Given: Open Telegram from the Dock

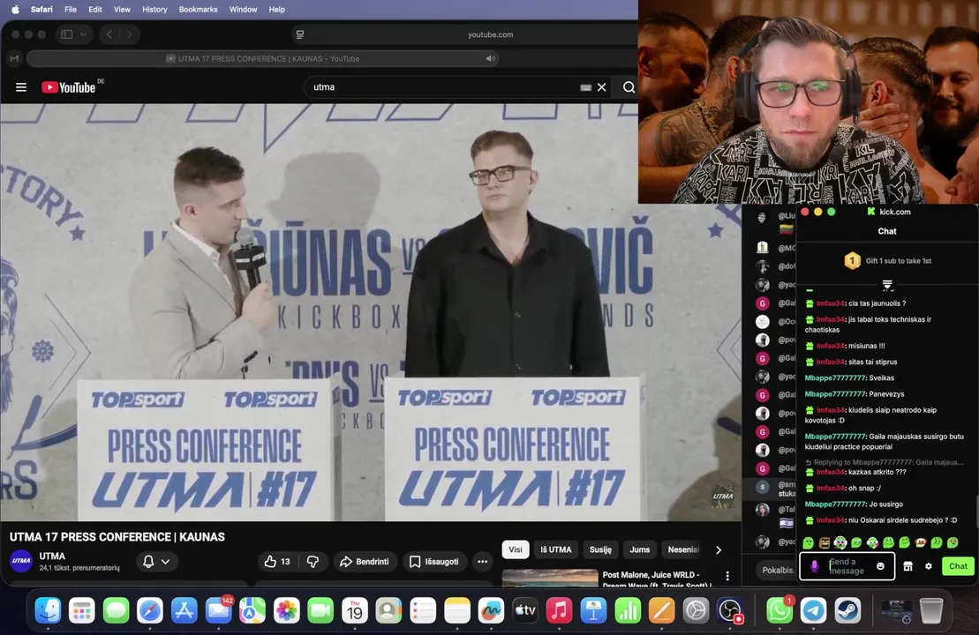Looking at the screenshot, I should tap(814, 610).
